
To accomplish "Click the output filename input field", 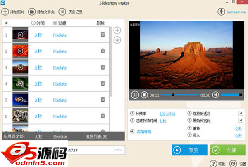I will (96, 150).
